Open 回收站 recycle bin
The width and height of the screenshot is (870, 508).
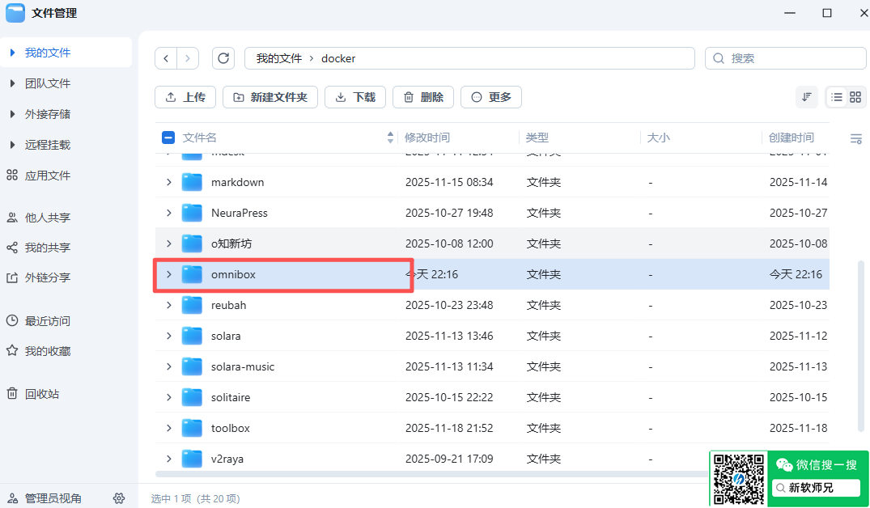point(41,394)
